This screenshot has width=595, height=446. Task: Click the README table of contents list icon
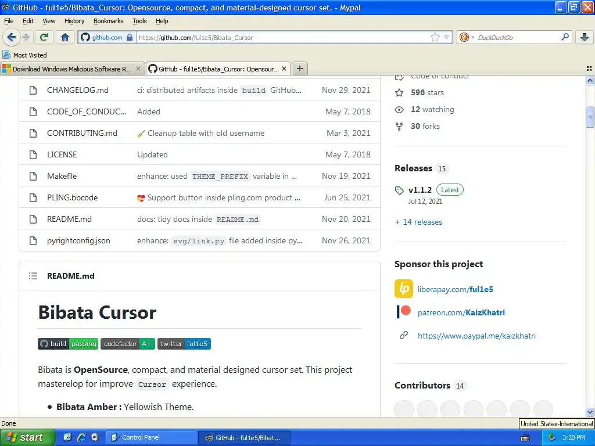33,276
